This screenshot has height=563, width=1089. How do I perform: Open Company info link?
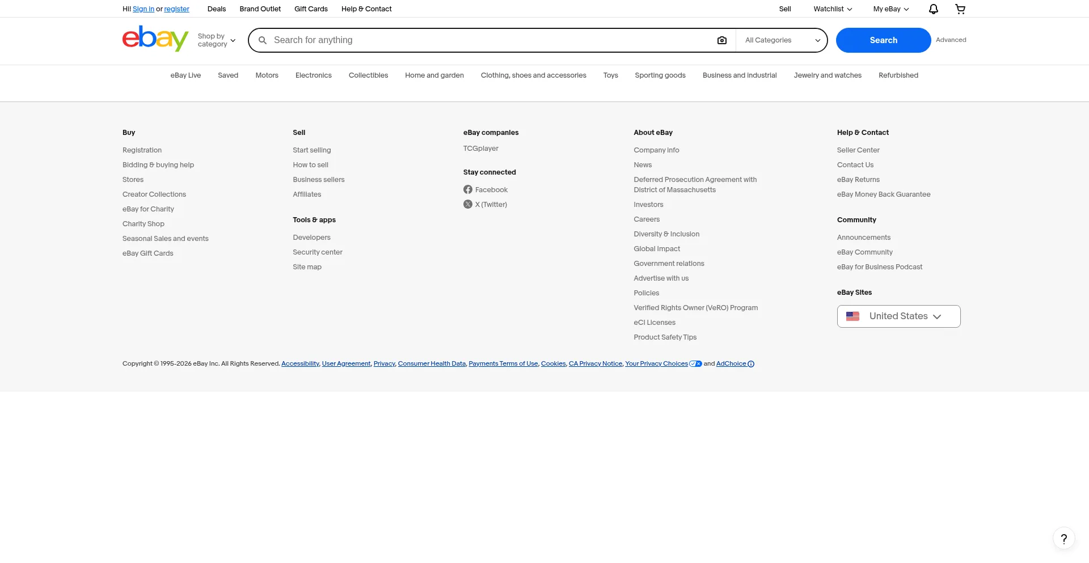(656, 150)
